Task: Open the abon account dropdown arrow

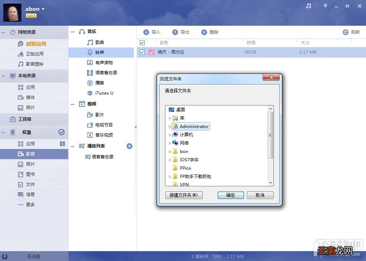Action: tap(43, 9)
